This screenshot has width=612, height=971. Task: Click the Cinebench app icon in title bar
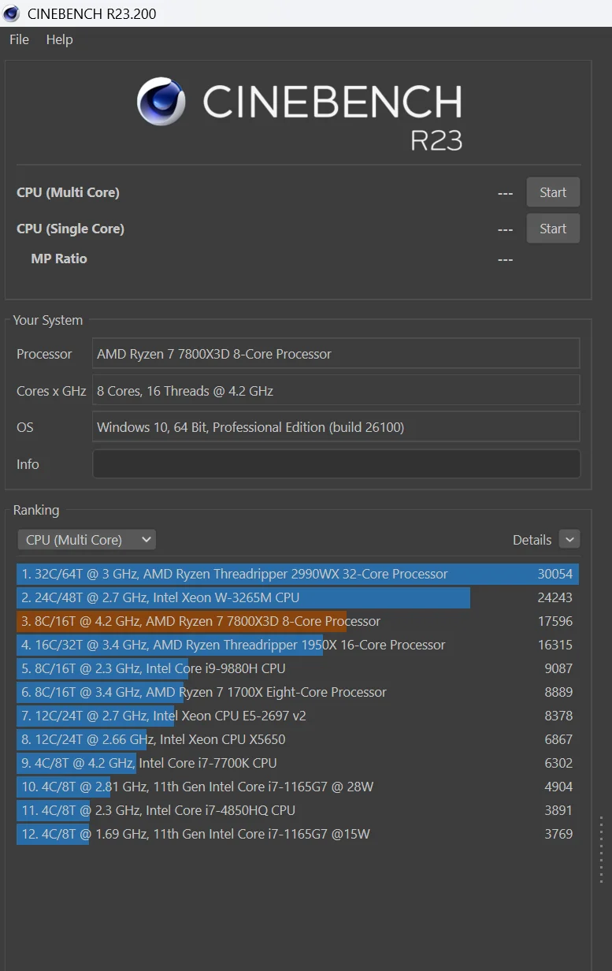click(11, 13)
